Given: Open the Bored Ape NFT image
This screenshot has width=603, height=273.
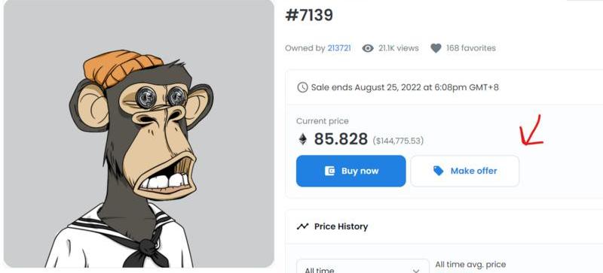Looking at the screenshot, I should tap(139, 133).
